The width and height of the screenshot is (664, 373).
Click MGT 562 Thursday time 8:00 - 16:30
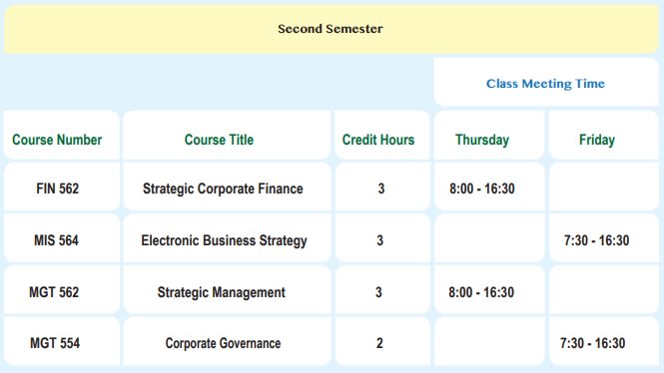click(481, 292)
